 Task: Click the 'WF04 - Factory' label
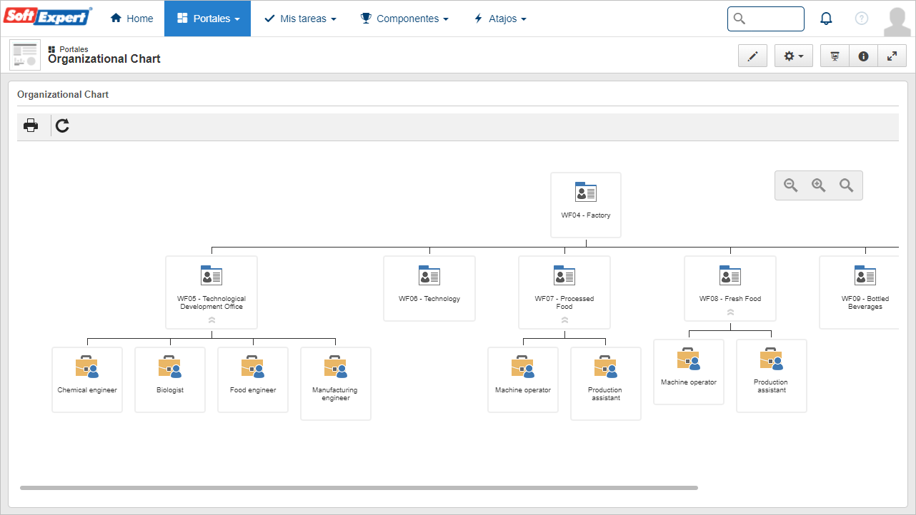point(586,215)
